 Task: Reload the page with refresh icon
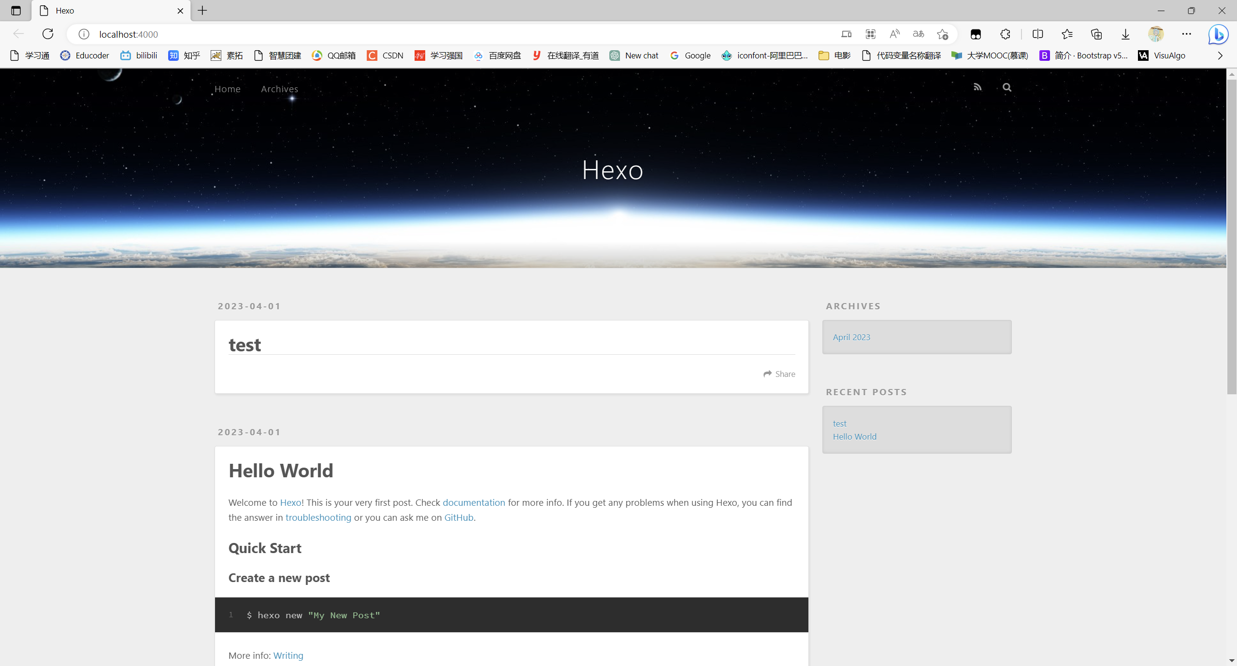point(48,34)
